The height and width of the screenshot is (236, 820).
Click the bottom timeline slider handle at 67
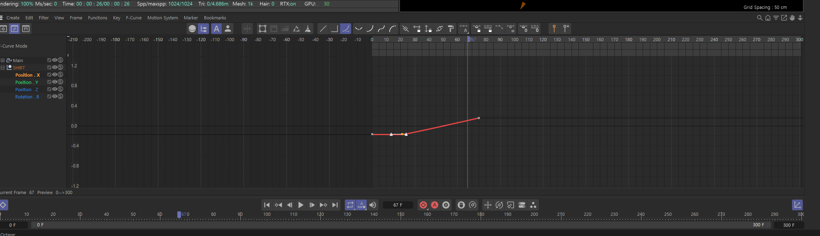point(179,215)
